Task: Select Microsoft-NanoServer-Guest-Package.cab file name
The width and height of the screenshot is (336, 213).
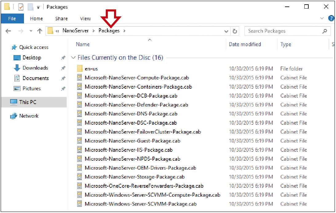Action: (x=132, y=141)
